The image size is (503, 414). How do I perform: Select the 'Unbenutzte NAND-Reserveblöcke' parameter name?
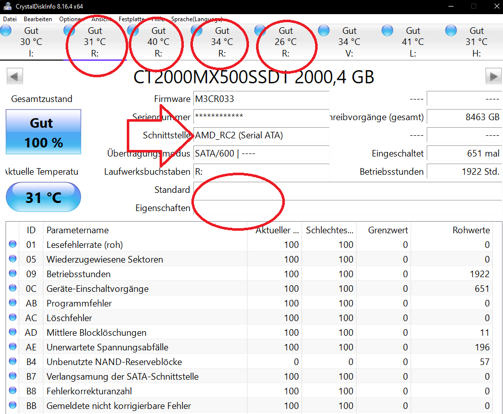coord(114,361)
